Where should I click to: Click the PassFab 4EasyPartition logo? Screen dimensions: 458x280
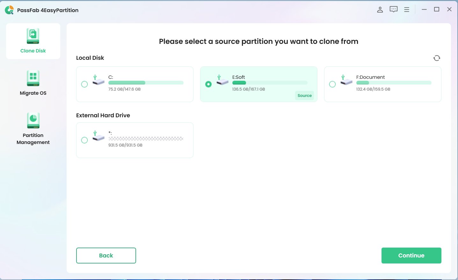click(x=9, y=10)
